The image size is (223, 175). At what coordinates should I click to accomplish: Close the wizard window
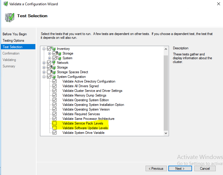(x=219, y=4)
